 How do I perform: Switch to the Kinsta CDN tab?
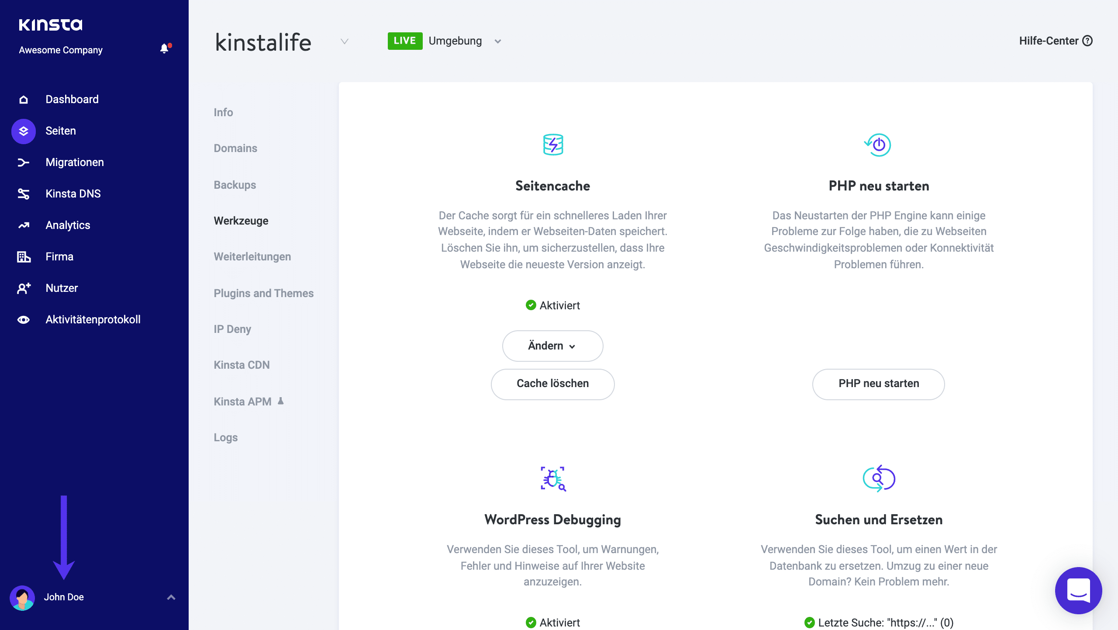tap(242, 365)
